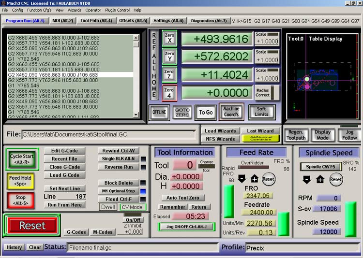This screenshot has width=363, height=258.
Task: Click feed rate decrease arrow
Action: [x=242, y=179]
